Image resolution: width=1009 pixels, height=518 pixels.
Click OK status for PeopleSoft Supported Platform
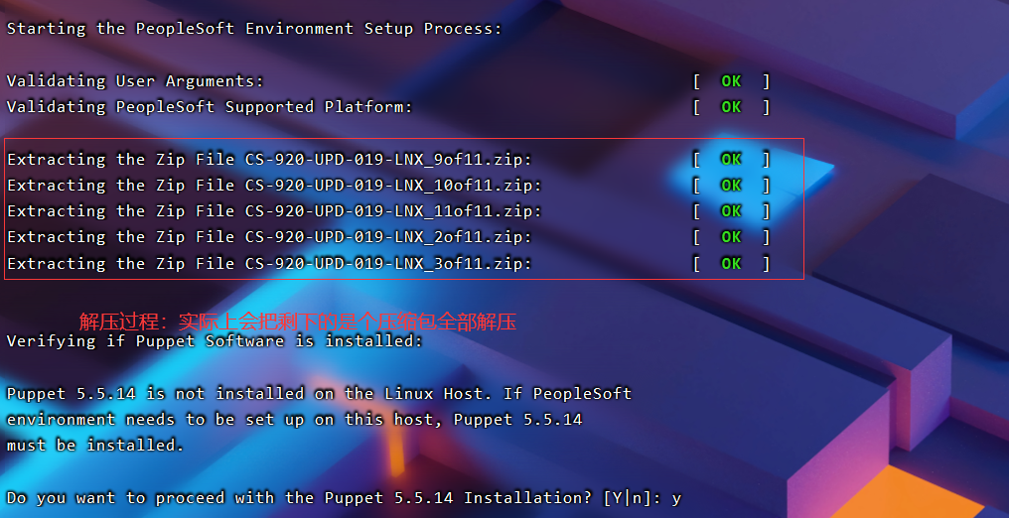(731, 107)
